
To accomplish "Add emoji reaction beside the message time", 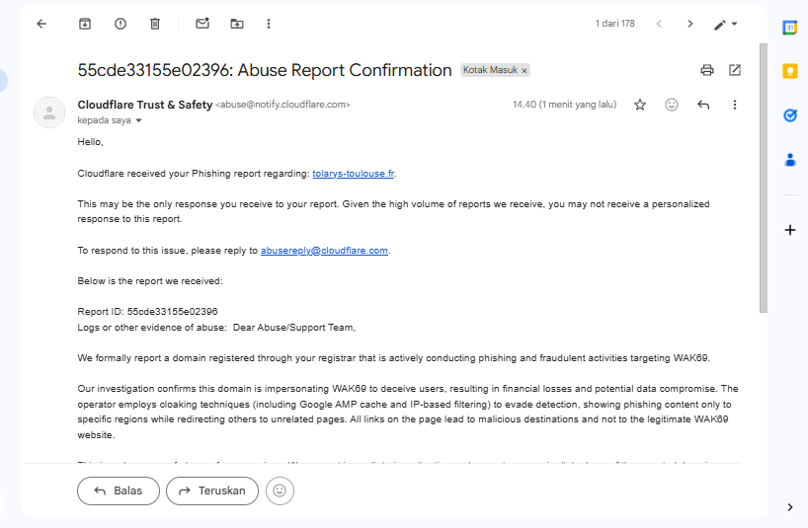I will pyautogui.click(x=672, y=105).
